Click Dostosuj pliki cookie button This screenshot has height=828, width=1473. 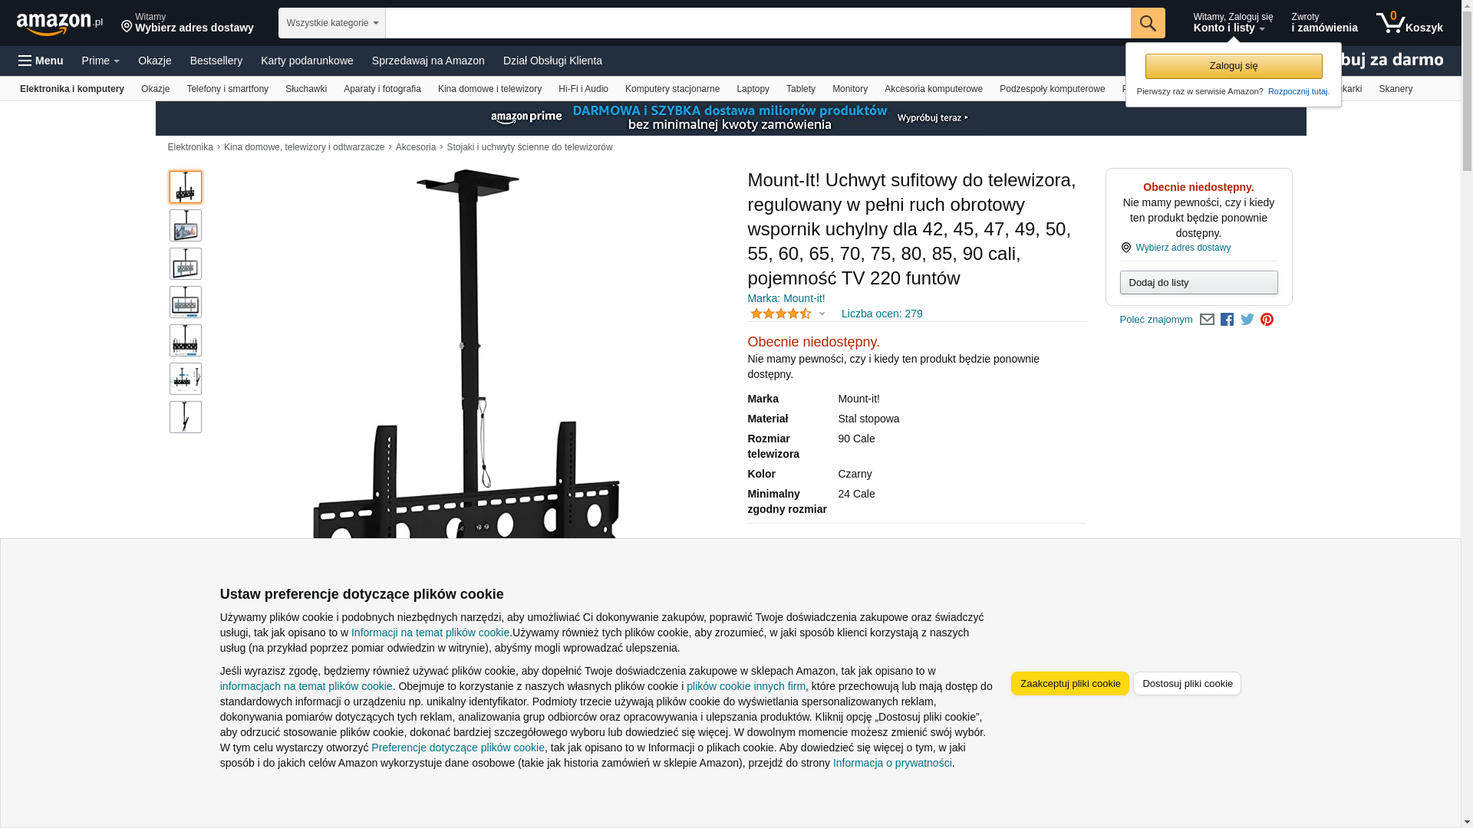pyautogui.click(x=1187, y=684)
